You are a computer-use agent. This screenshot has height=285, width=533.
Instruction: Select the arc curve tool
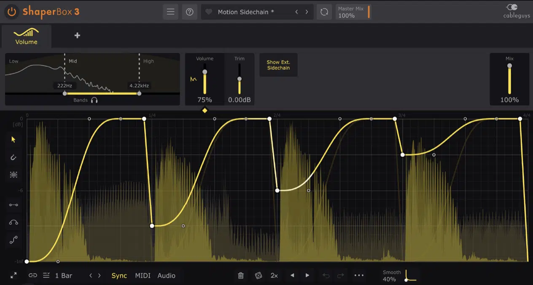tap(13, 223)
